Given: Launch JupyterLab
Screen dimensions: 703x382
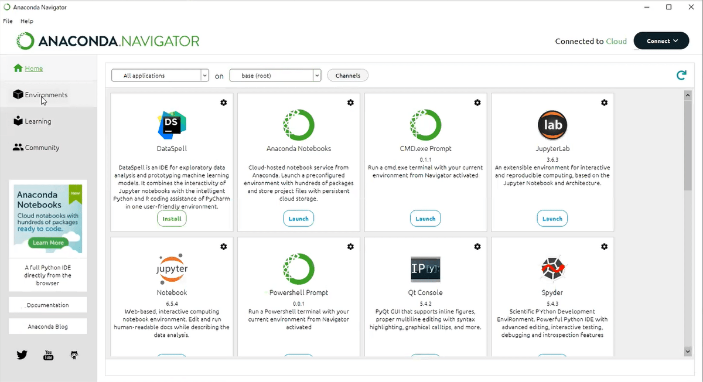Looking at the screenshot, I should click(552, 219).
